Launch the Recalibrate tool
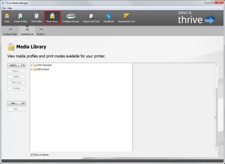The height and width of the screenshot is (164, 225). tap(109, 18)
